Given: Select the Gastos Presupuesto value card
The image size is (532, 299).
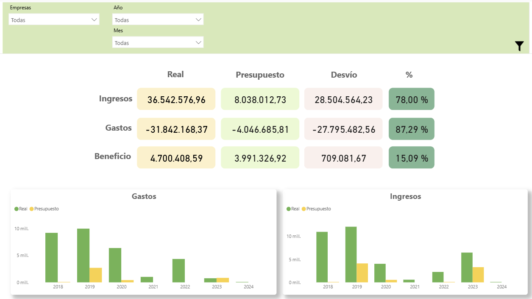Looking at the screenshot, I should tap(260, 129).
